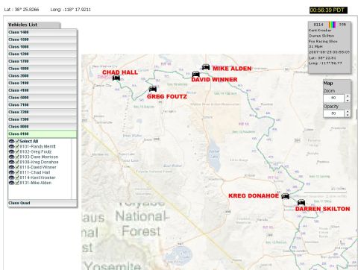The image size is (358, 270).
Task: Click the 8114 number in info panel
Action: (318, 25)
